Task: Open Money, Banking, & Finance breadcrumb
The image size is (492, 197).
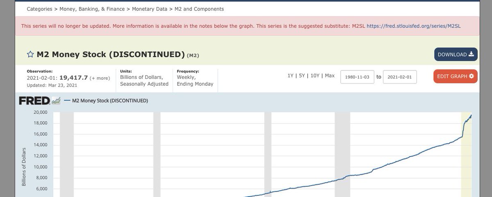Action: tap(93, 9)
